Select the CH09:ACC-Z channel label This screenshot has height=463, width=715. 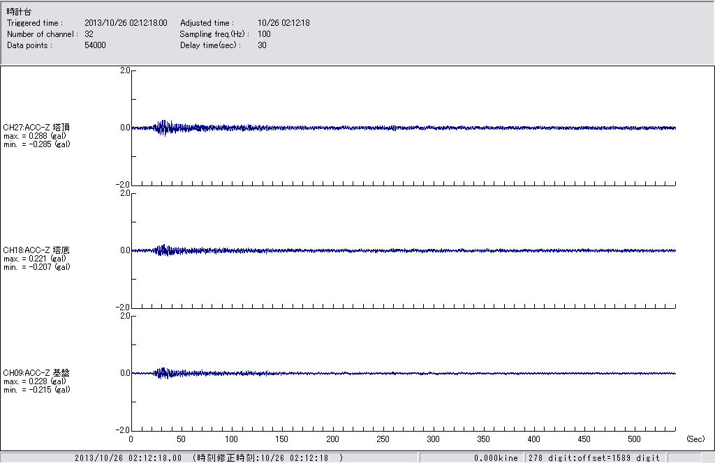[x=36, y=373]
